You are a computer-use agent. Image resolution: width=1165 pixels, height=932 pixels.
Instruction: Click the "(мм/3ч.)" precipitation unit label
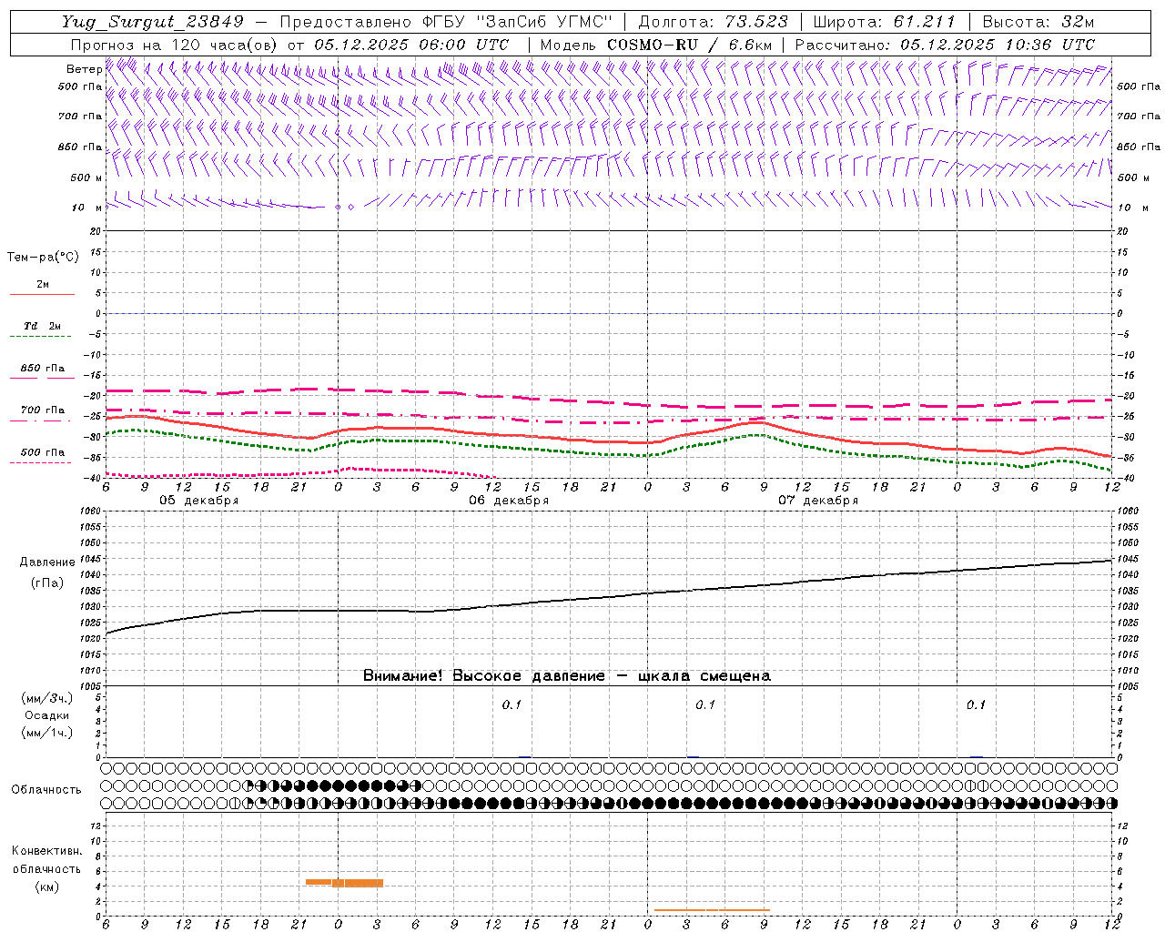click(47, 698)
